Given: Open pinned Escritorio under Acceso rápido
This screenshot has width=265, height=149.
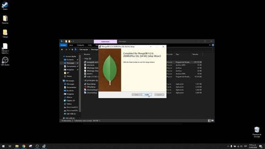Looking at the screenshot, I should pos(70,60).
